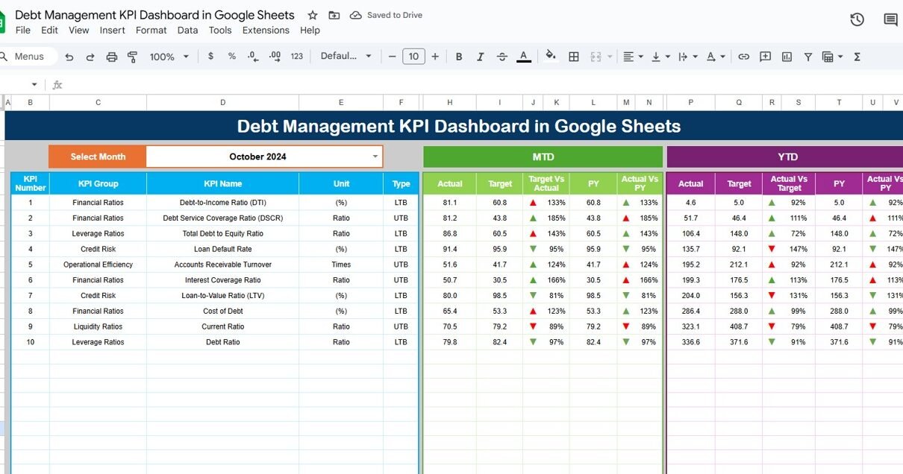
Task: Insert a comment from toolbar
Action: coord(765,57)
